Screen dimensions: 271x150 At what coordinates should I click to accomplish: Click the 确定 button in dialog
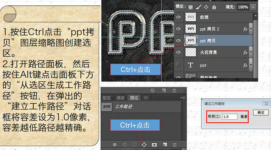point(261,113)
